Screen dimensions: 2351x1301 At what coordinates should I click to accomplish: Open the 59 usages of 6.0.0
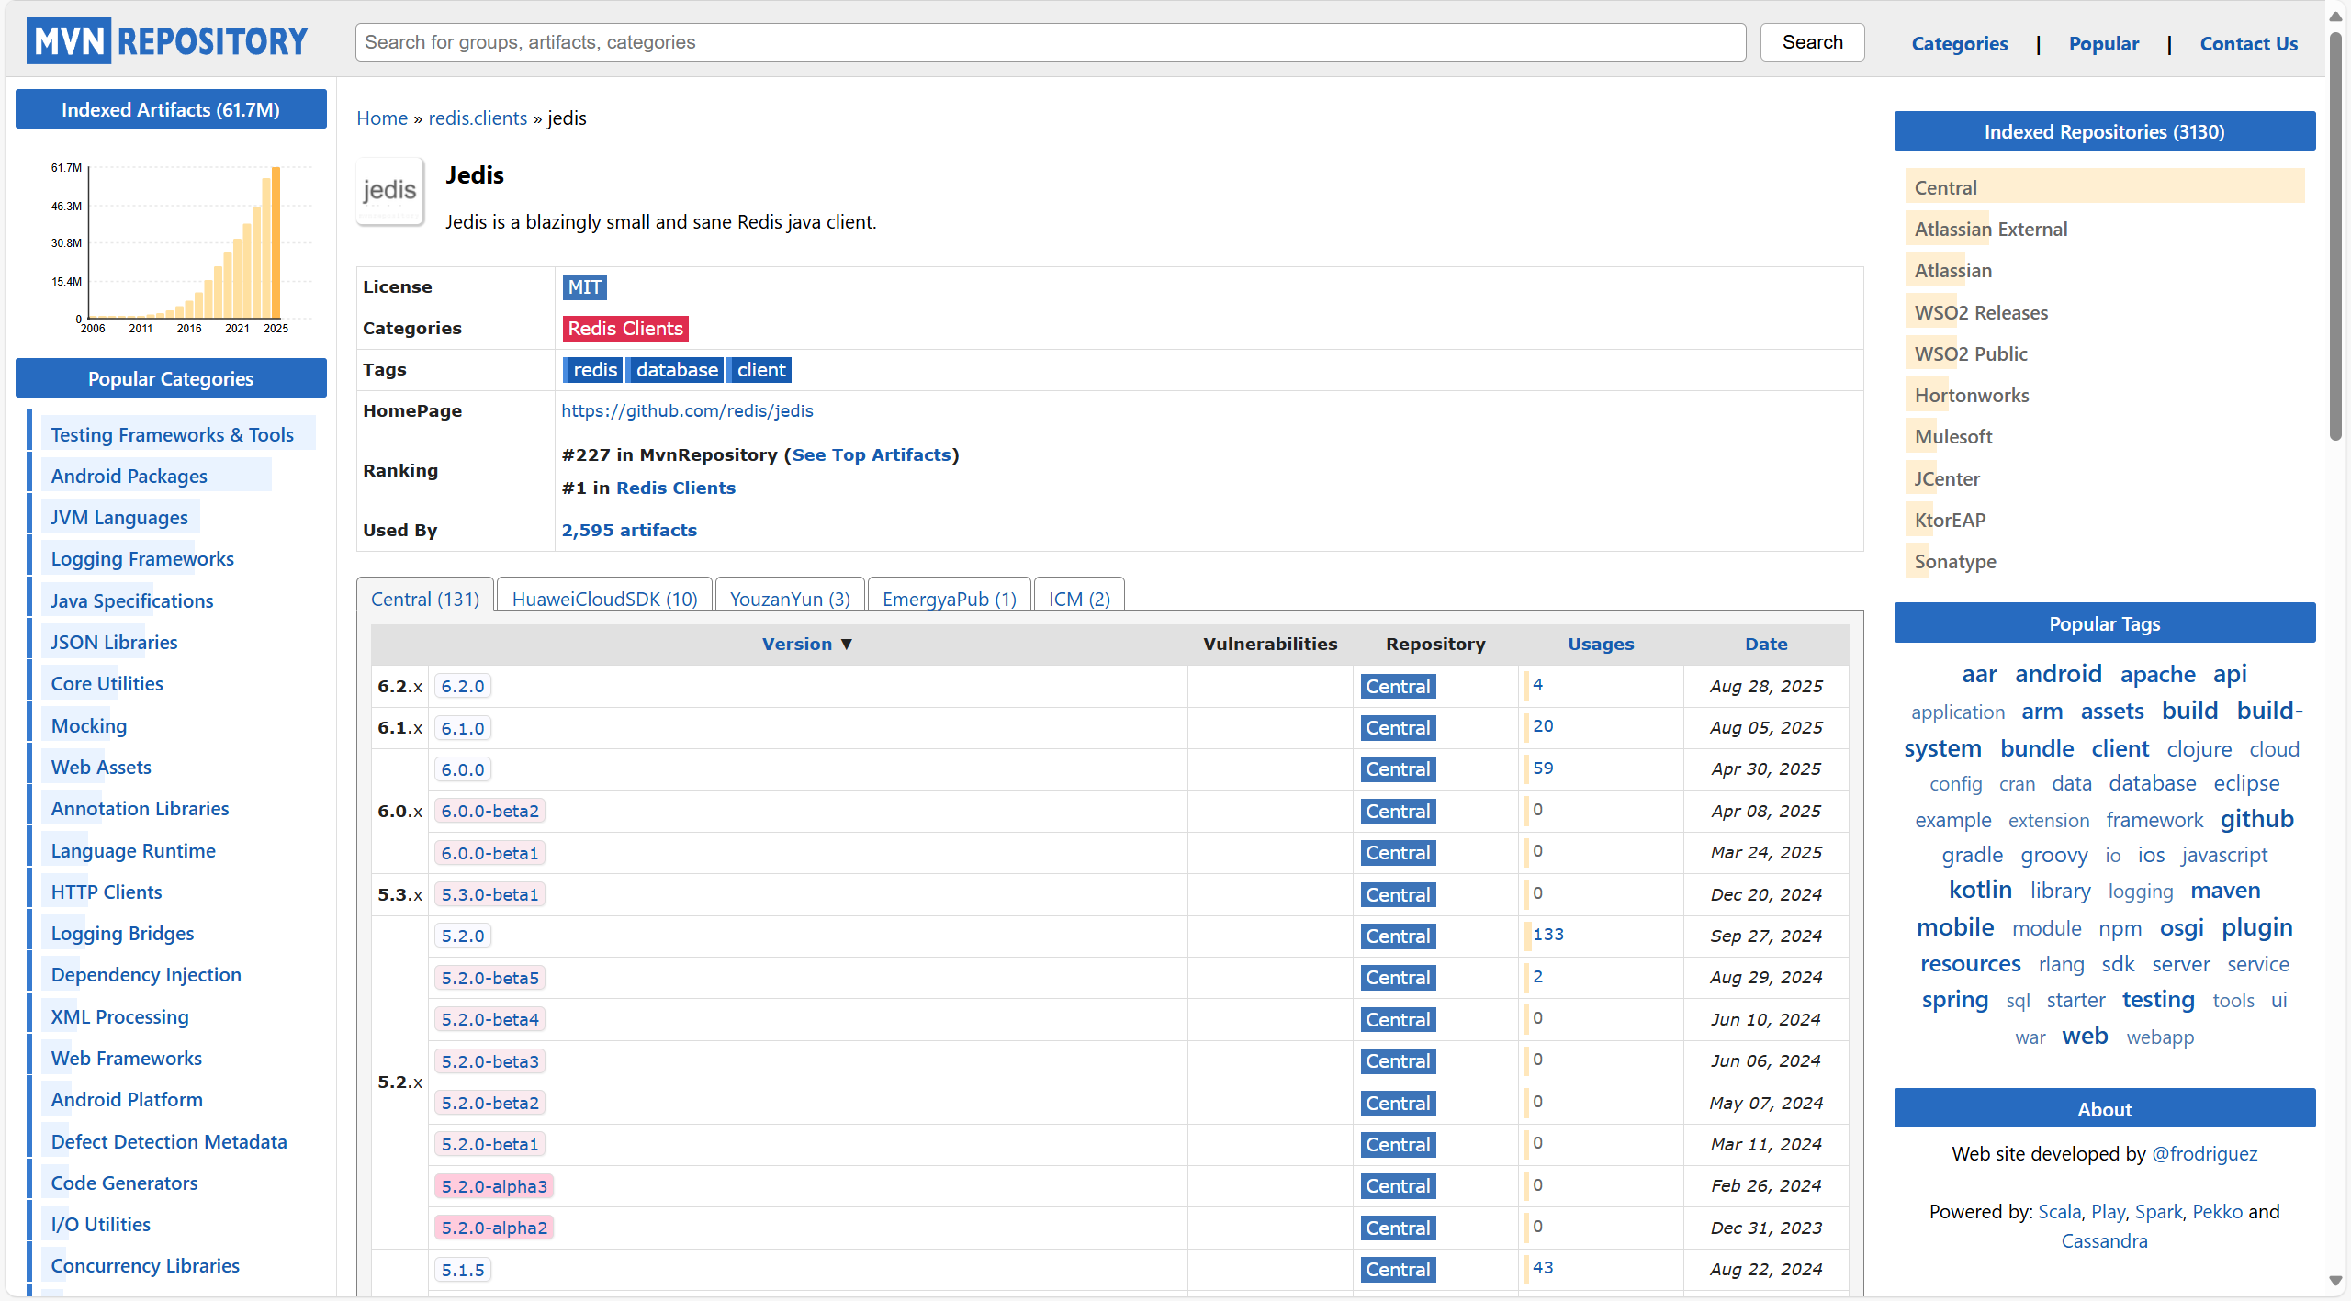(1543, 768)
